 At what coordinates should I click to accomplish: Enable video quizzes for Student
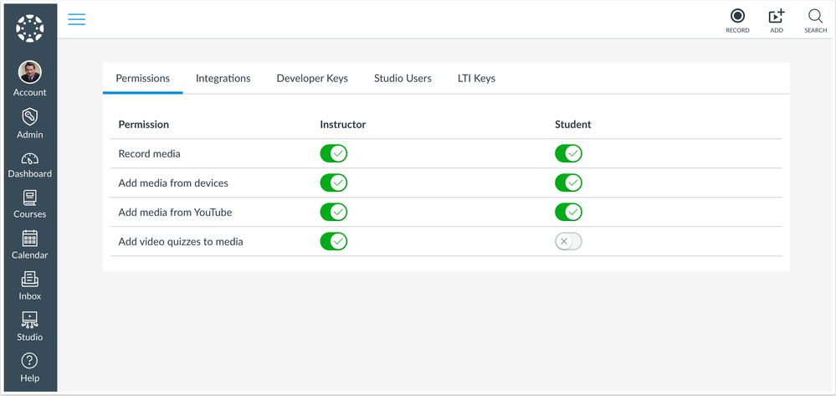click(x=568, y=242)
